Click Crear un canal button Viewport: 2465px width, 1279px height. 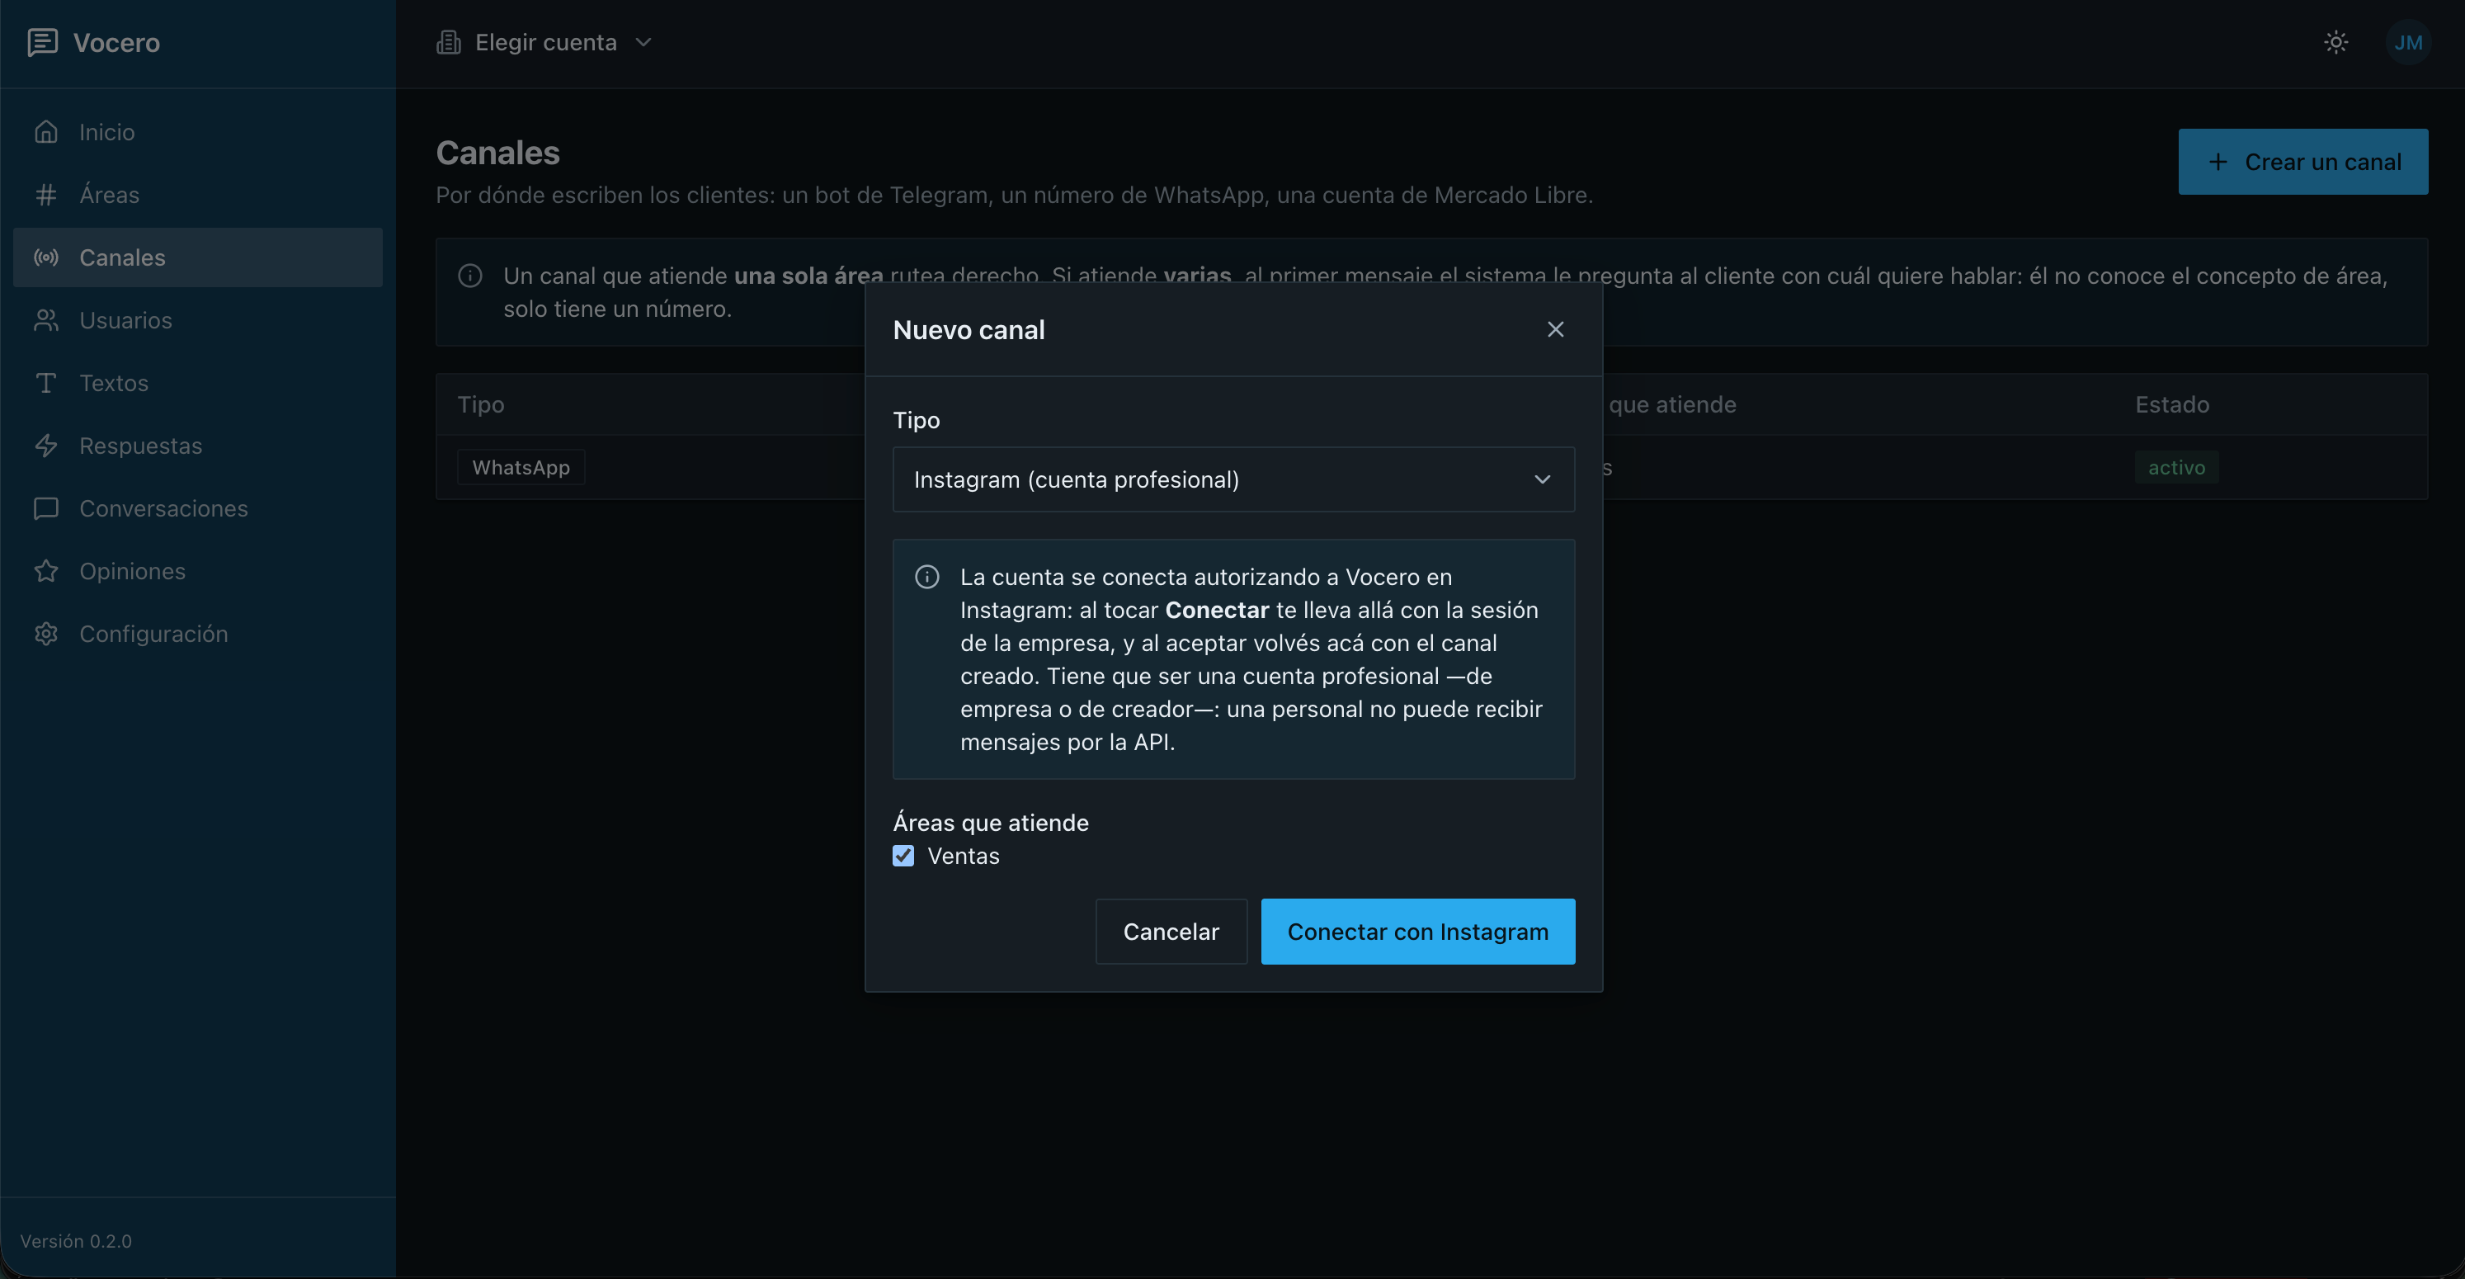coord(2303,162)
